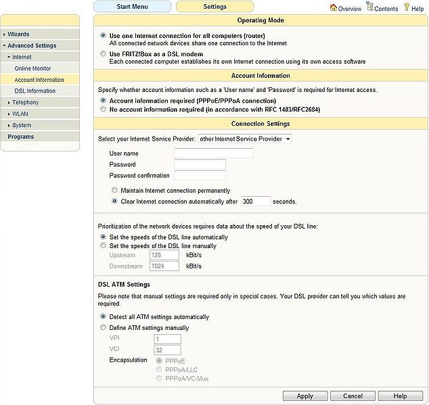
Task: Switch to the Settings tab
Action: pos(214,7)
